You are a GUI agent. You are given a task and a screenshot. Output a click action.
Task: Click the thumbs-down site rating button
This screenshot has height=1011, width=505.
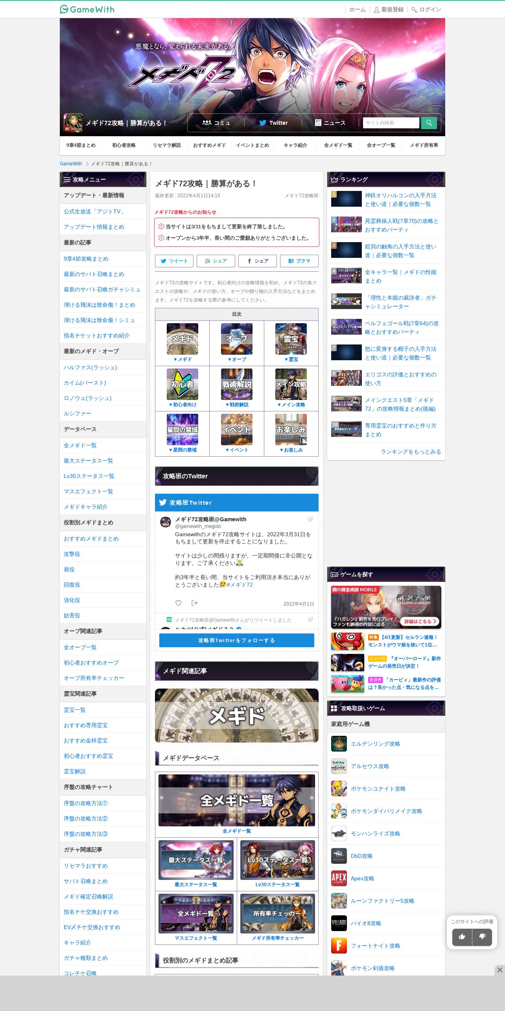[x=482, y=937]
